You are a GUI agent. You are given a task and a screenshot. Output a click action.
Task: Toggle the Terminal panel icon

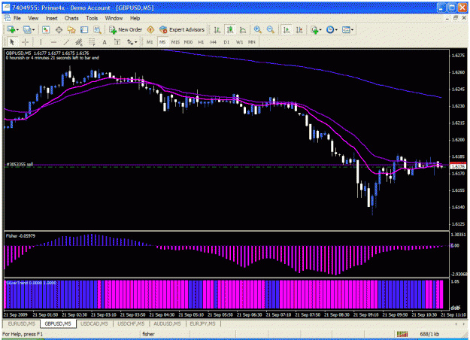pyautogui.click(x=84, y=29)
